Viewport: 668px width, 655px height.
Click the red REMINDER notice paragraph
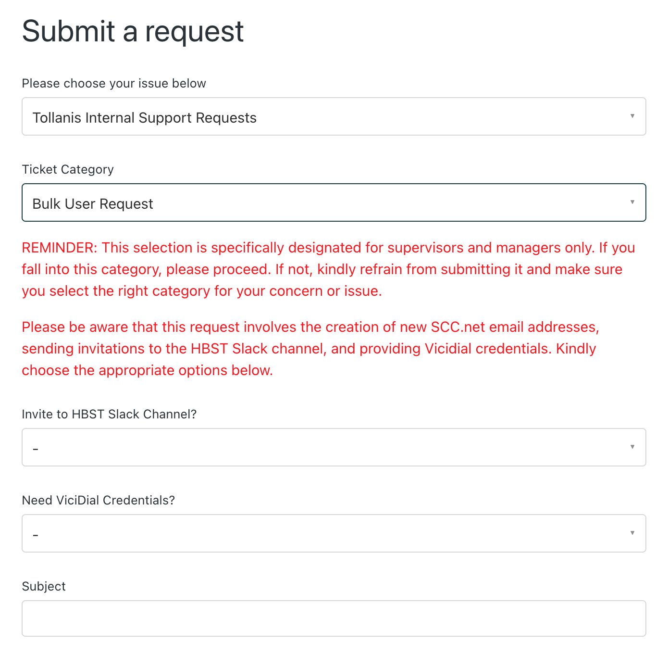tap(328, 269)
